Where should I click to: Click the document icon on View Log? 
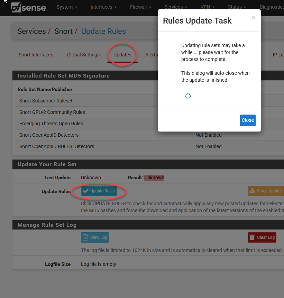[x=85, y=237]
